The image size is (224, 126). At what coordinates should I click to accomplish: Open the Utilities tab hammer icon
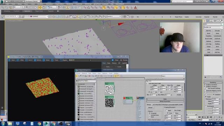click(x=222, y=21)
